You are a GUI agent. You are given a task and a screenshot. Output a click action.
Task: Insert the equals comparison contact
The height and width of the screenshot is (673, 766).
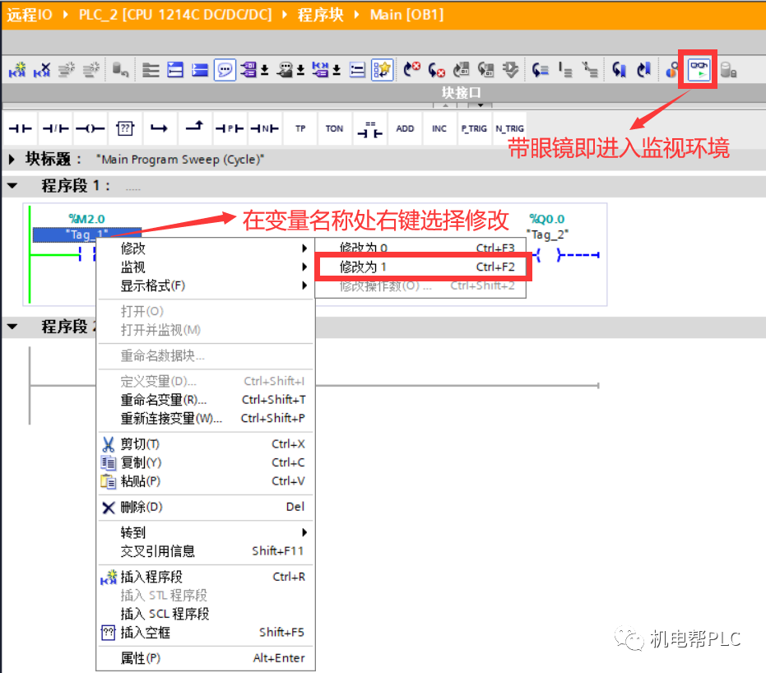tap(369, 129)
